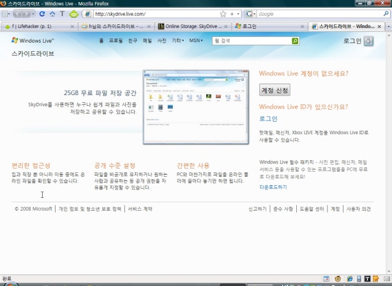Click the calendar icon in the status bar
The image size is (392, 286).
[326, 278]
